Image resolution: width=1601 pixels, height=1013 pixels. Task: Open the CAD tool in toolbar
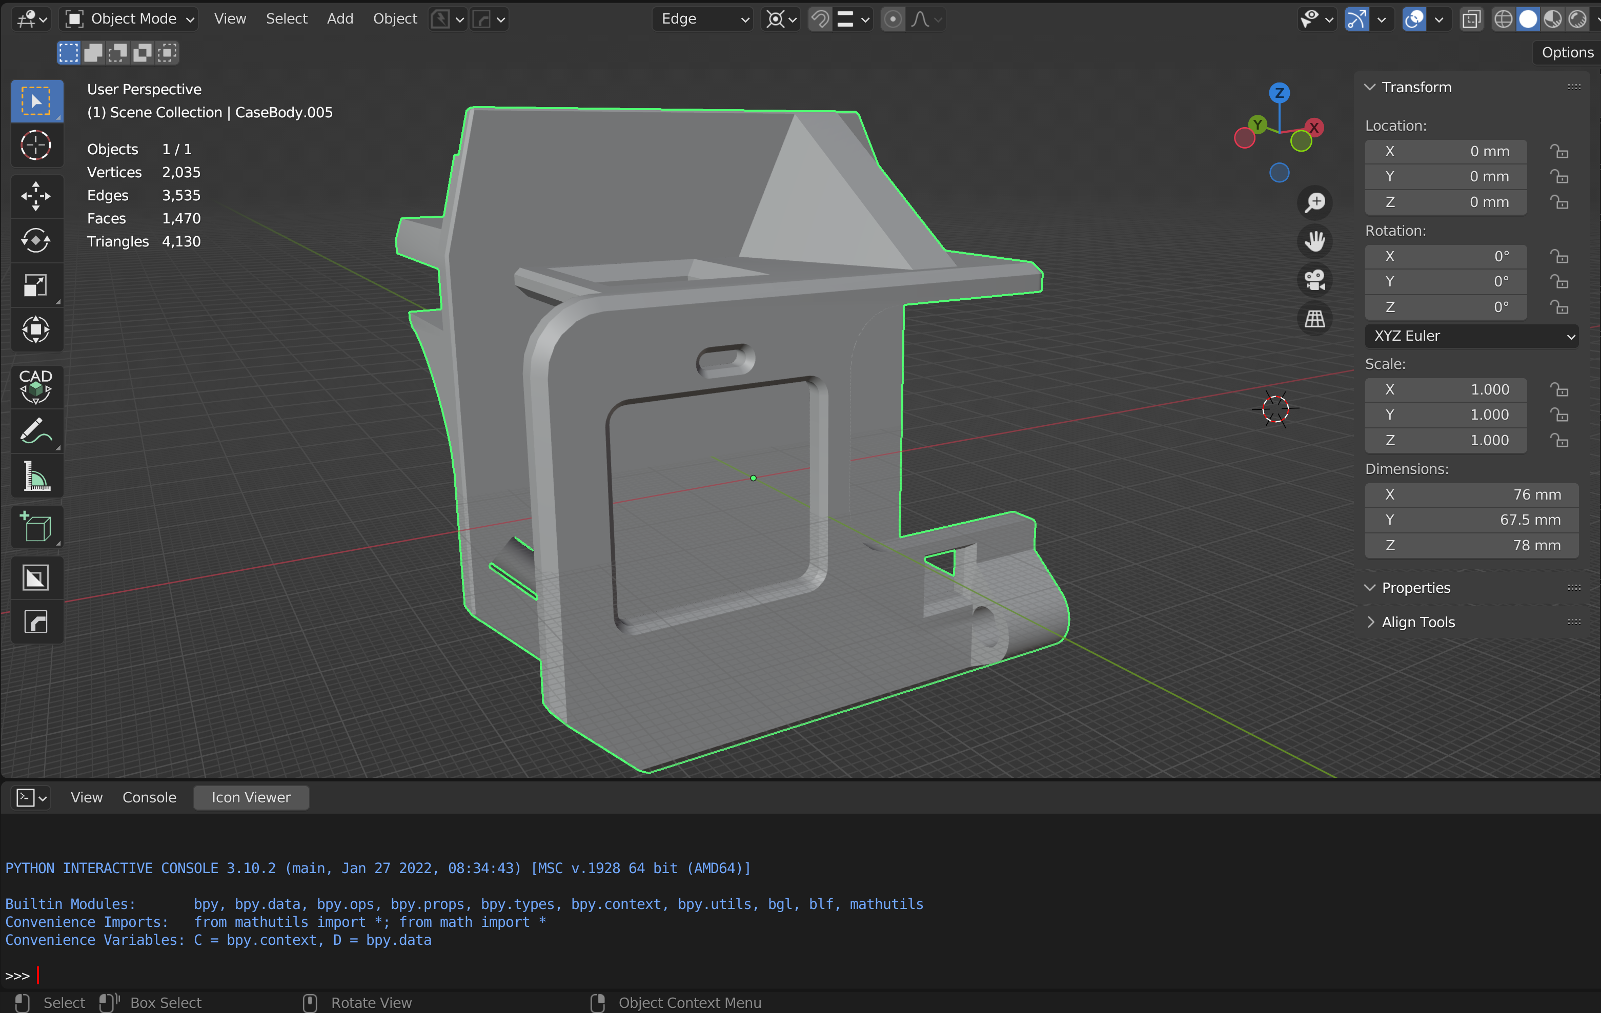point(36,386)
